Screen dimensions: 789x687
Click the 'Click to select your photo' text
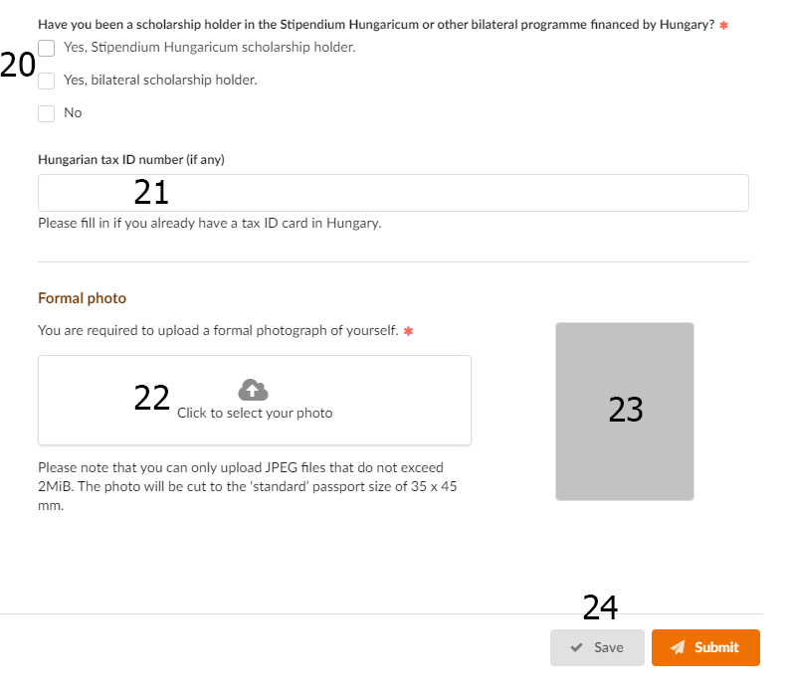[x=255, y=413]
